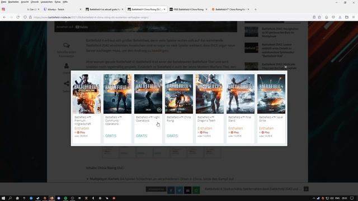Click Enthalten under Dragon's Teeth
The height and width of the screenshot is (201, 358).
point(205,128)
